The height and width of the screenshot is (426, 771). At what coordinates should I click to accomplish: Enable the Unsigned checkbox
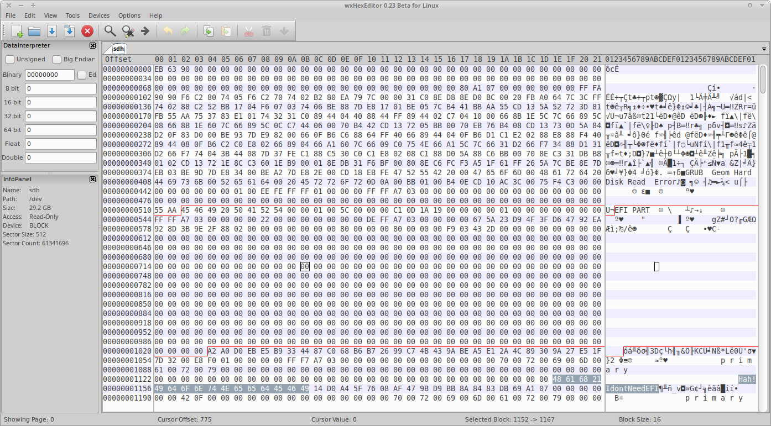click(10, 59)
